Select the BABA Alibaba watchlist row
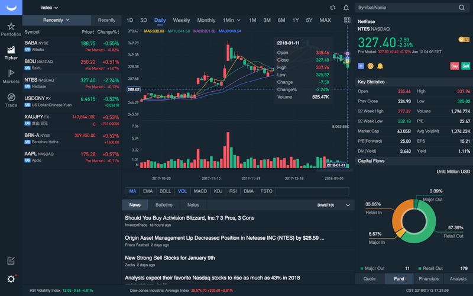This screenshot has height=296, width=473. pos(72,46)
